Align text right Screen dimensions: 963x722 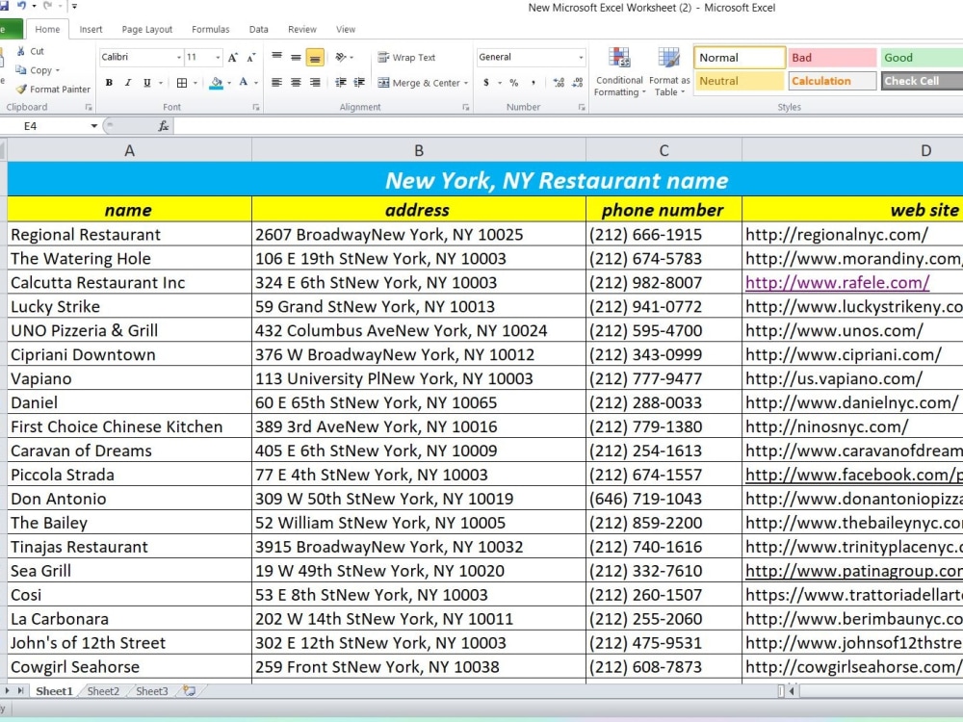315,82
